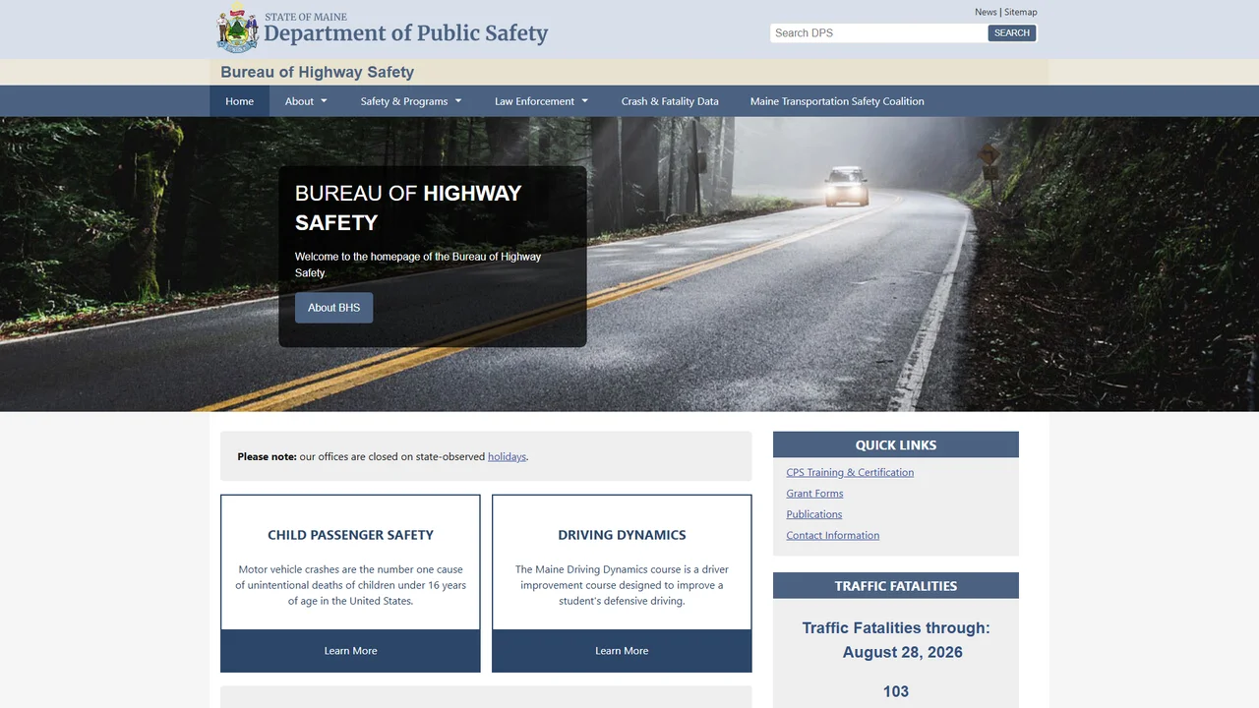1259x708 pixels.
Task: Open the Publications quick link
Action: point(813,514)
